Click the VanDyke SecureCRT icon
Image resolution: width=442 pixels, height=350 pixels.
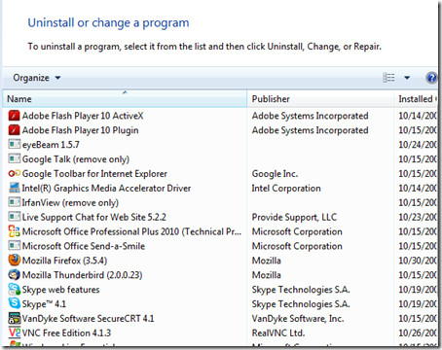click(x=14, y=318)
